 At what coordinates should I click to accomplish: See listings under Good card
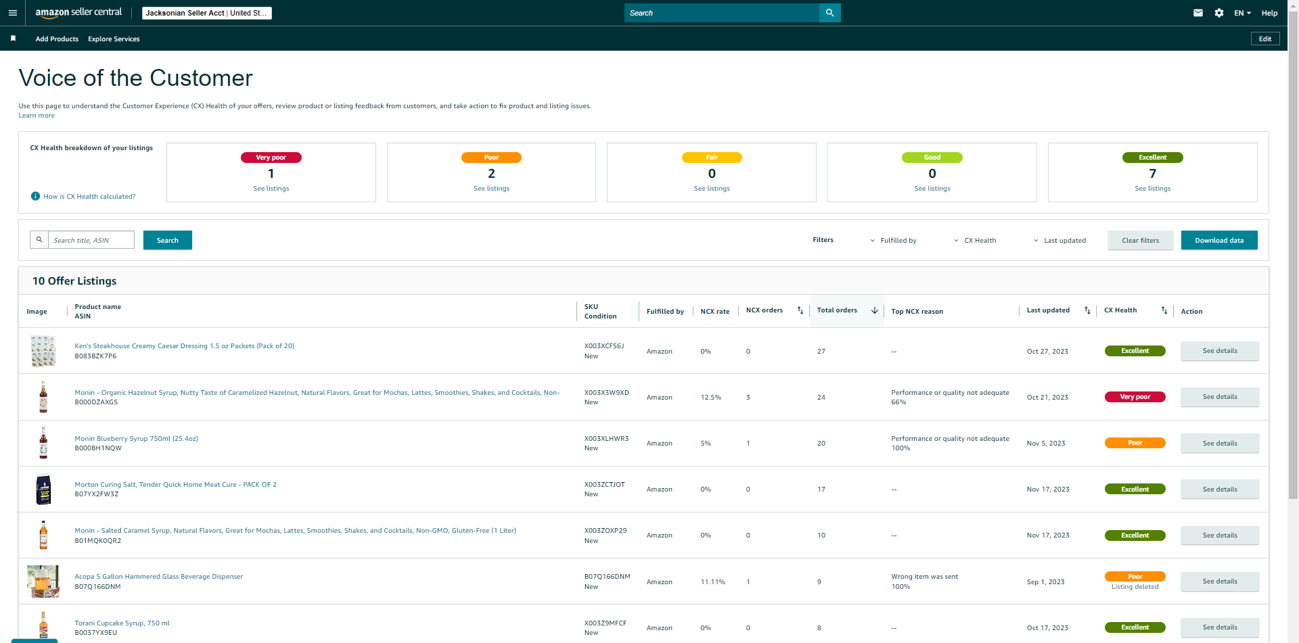click(932, 189)
